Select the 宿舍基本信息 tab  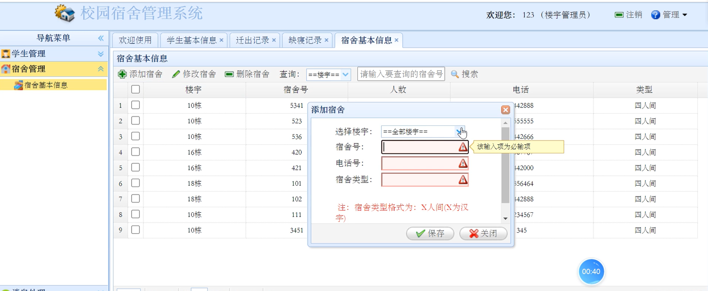pos(366,40)
